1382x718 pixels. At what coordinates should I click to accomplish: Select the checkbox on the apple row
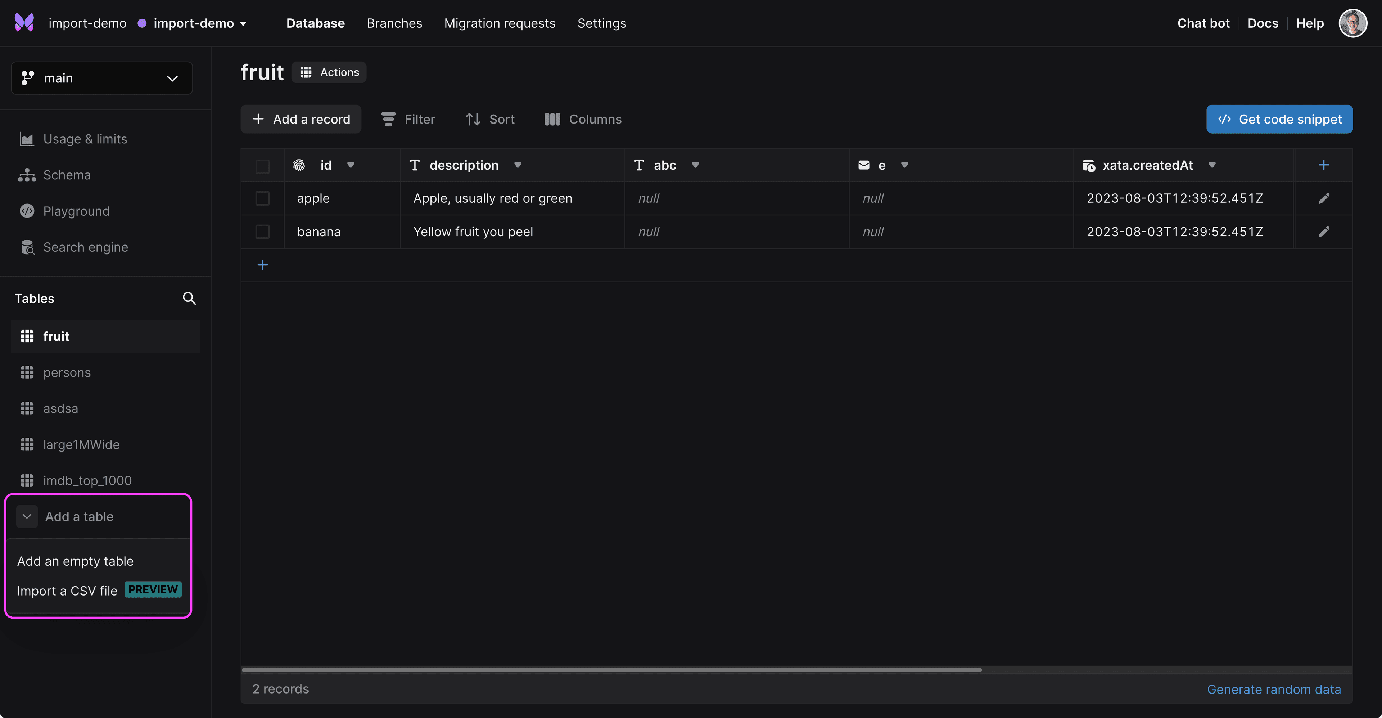click(x=263, y=198)
